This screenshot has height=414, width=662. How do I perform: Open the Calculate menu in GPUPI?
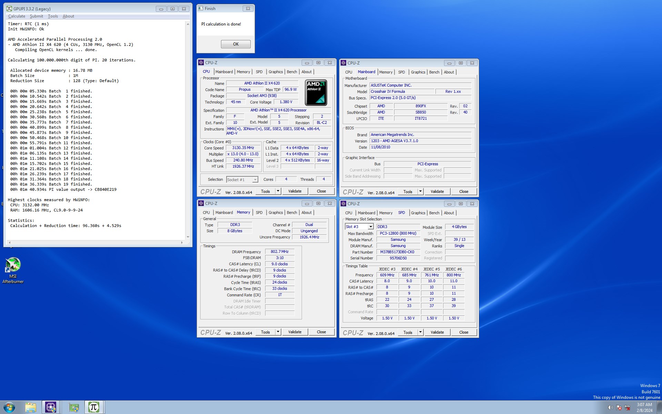17,16
